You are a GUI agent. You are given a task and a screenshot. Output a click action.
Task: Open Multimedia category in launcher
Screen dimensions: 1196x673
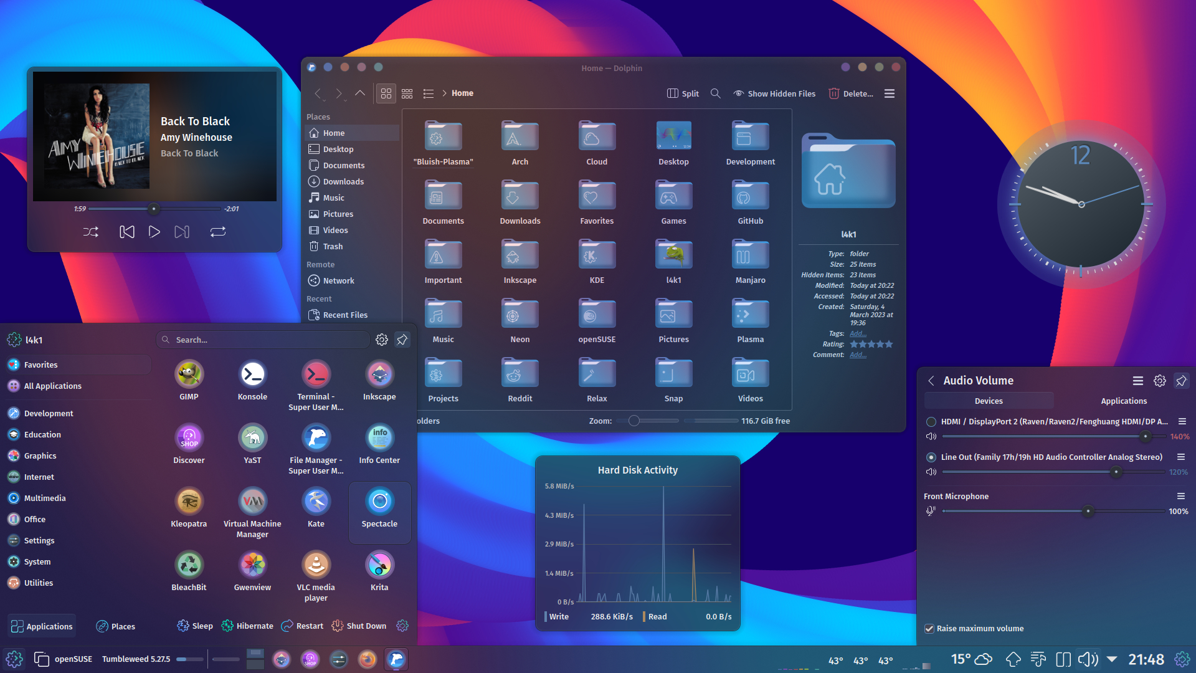[x=78, y=498]
